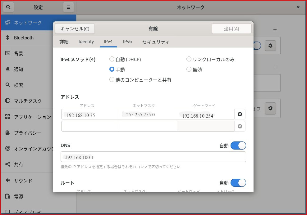Screen dimensions: 307x215
Task: Open Sound (サウンド) settings
Action: [27, 180]
